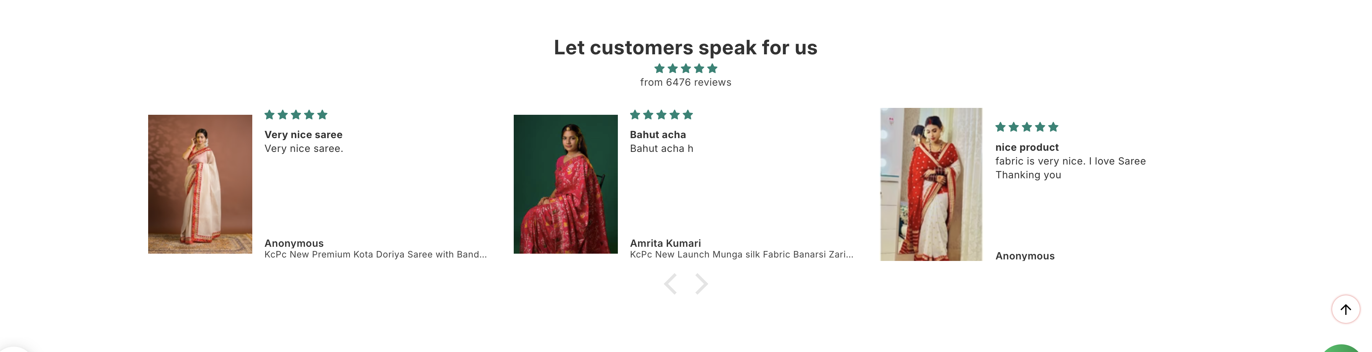Click the 'Bahut acha' review title
Image resolution: width=1372 pixels, height=352 pixels.
pyautogui.click(x=658, y=135)
